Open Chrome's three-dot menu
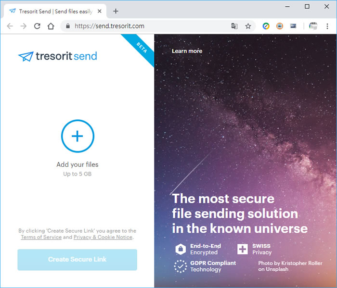Viewport: 337px width, 288px height. pos(327,26)
